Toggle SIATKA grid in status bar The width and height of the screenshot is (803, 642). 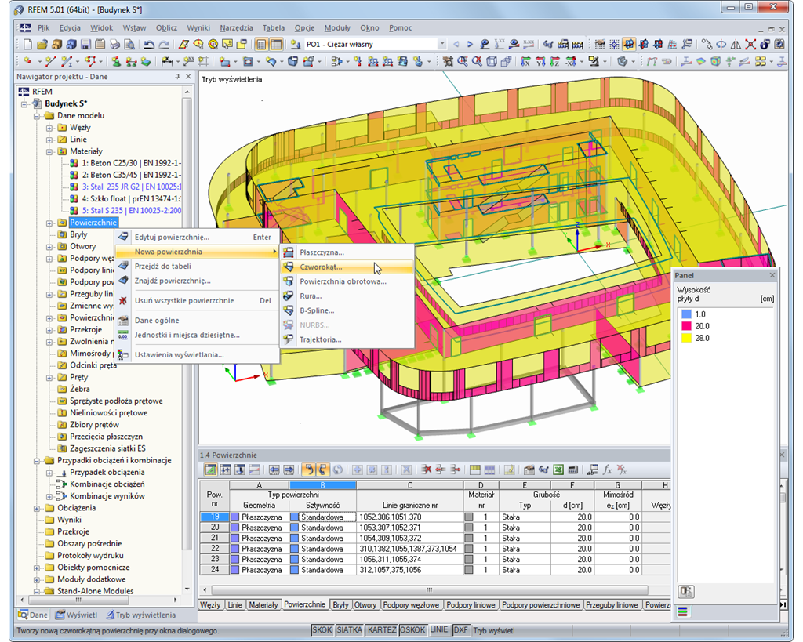tap(349, 629)
